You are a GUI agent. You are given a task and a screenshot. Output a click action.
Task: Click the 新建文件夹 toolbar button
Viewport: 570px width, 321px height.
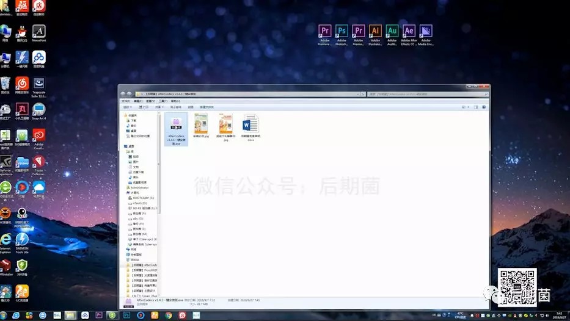(x=207, y=107)
